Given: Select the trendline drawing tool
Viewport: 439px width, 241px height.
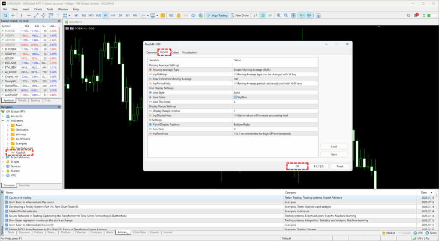Looking at the screenshot, I should 36,15.
